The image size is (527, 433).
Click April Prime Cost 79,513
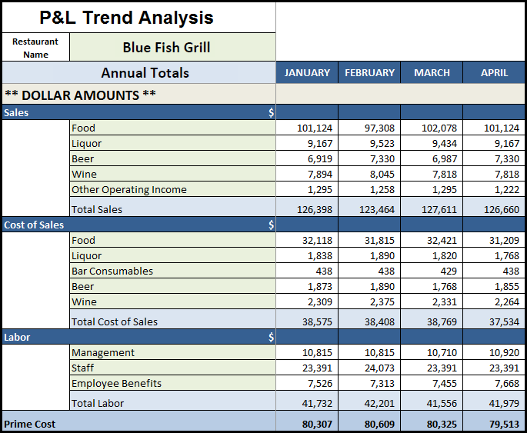tap(494, 421)
